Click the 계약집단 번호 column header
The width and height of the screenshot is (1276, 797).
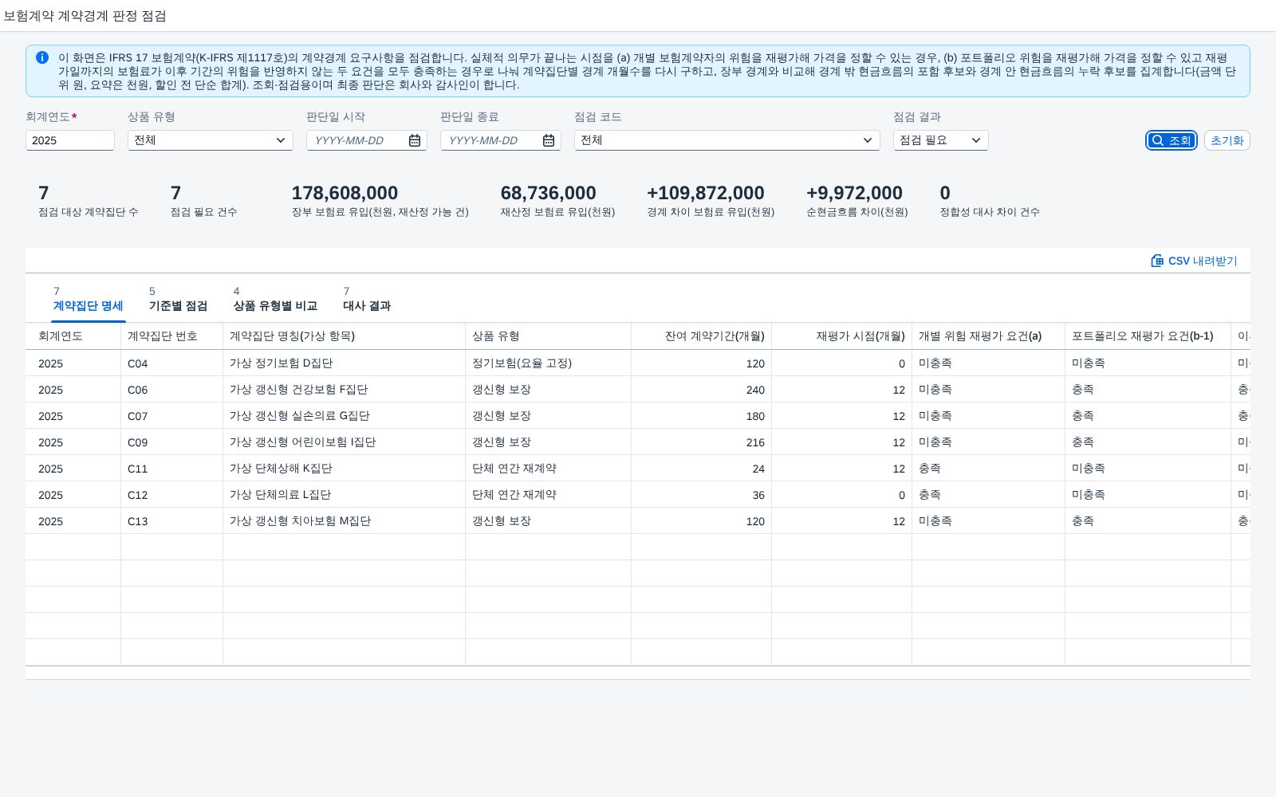(x=171, y=336)
